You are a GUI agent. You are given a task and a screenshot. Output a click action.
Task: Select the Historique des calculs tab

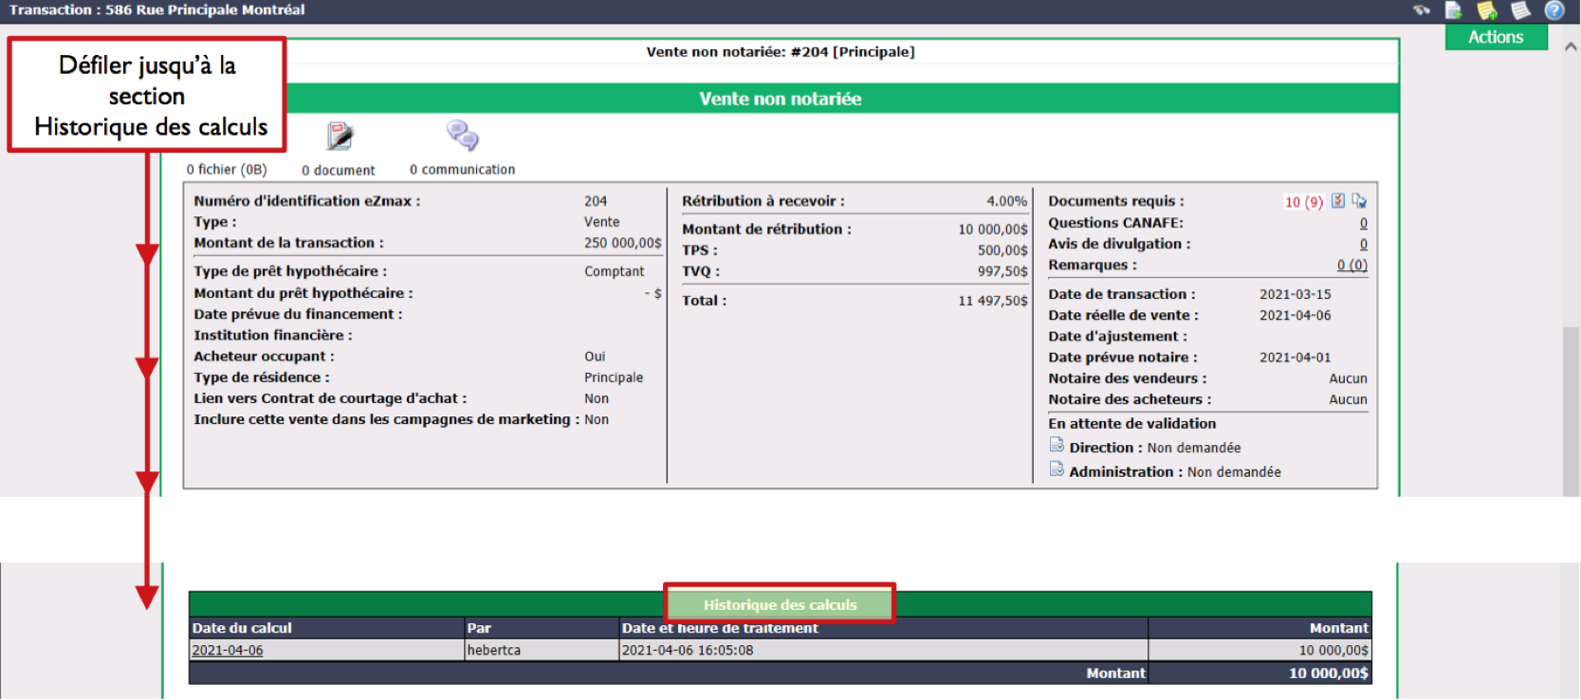pyautogui.click(x=780, y=604)
